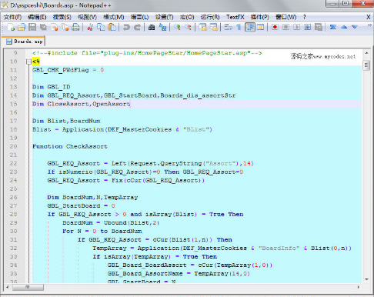Image resolution: width=374 pixels, height=297 pixels.
Task: Click on 'Function CheckAssort' text
Action: point(70,146)
